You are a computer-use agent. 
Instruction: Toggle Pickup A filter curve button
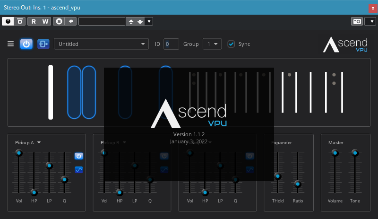78,170
